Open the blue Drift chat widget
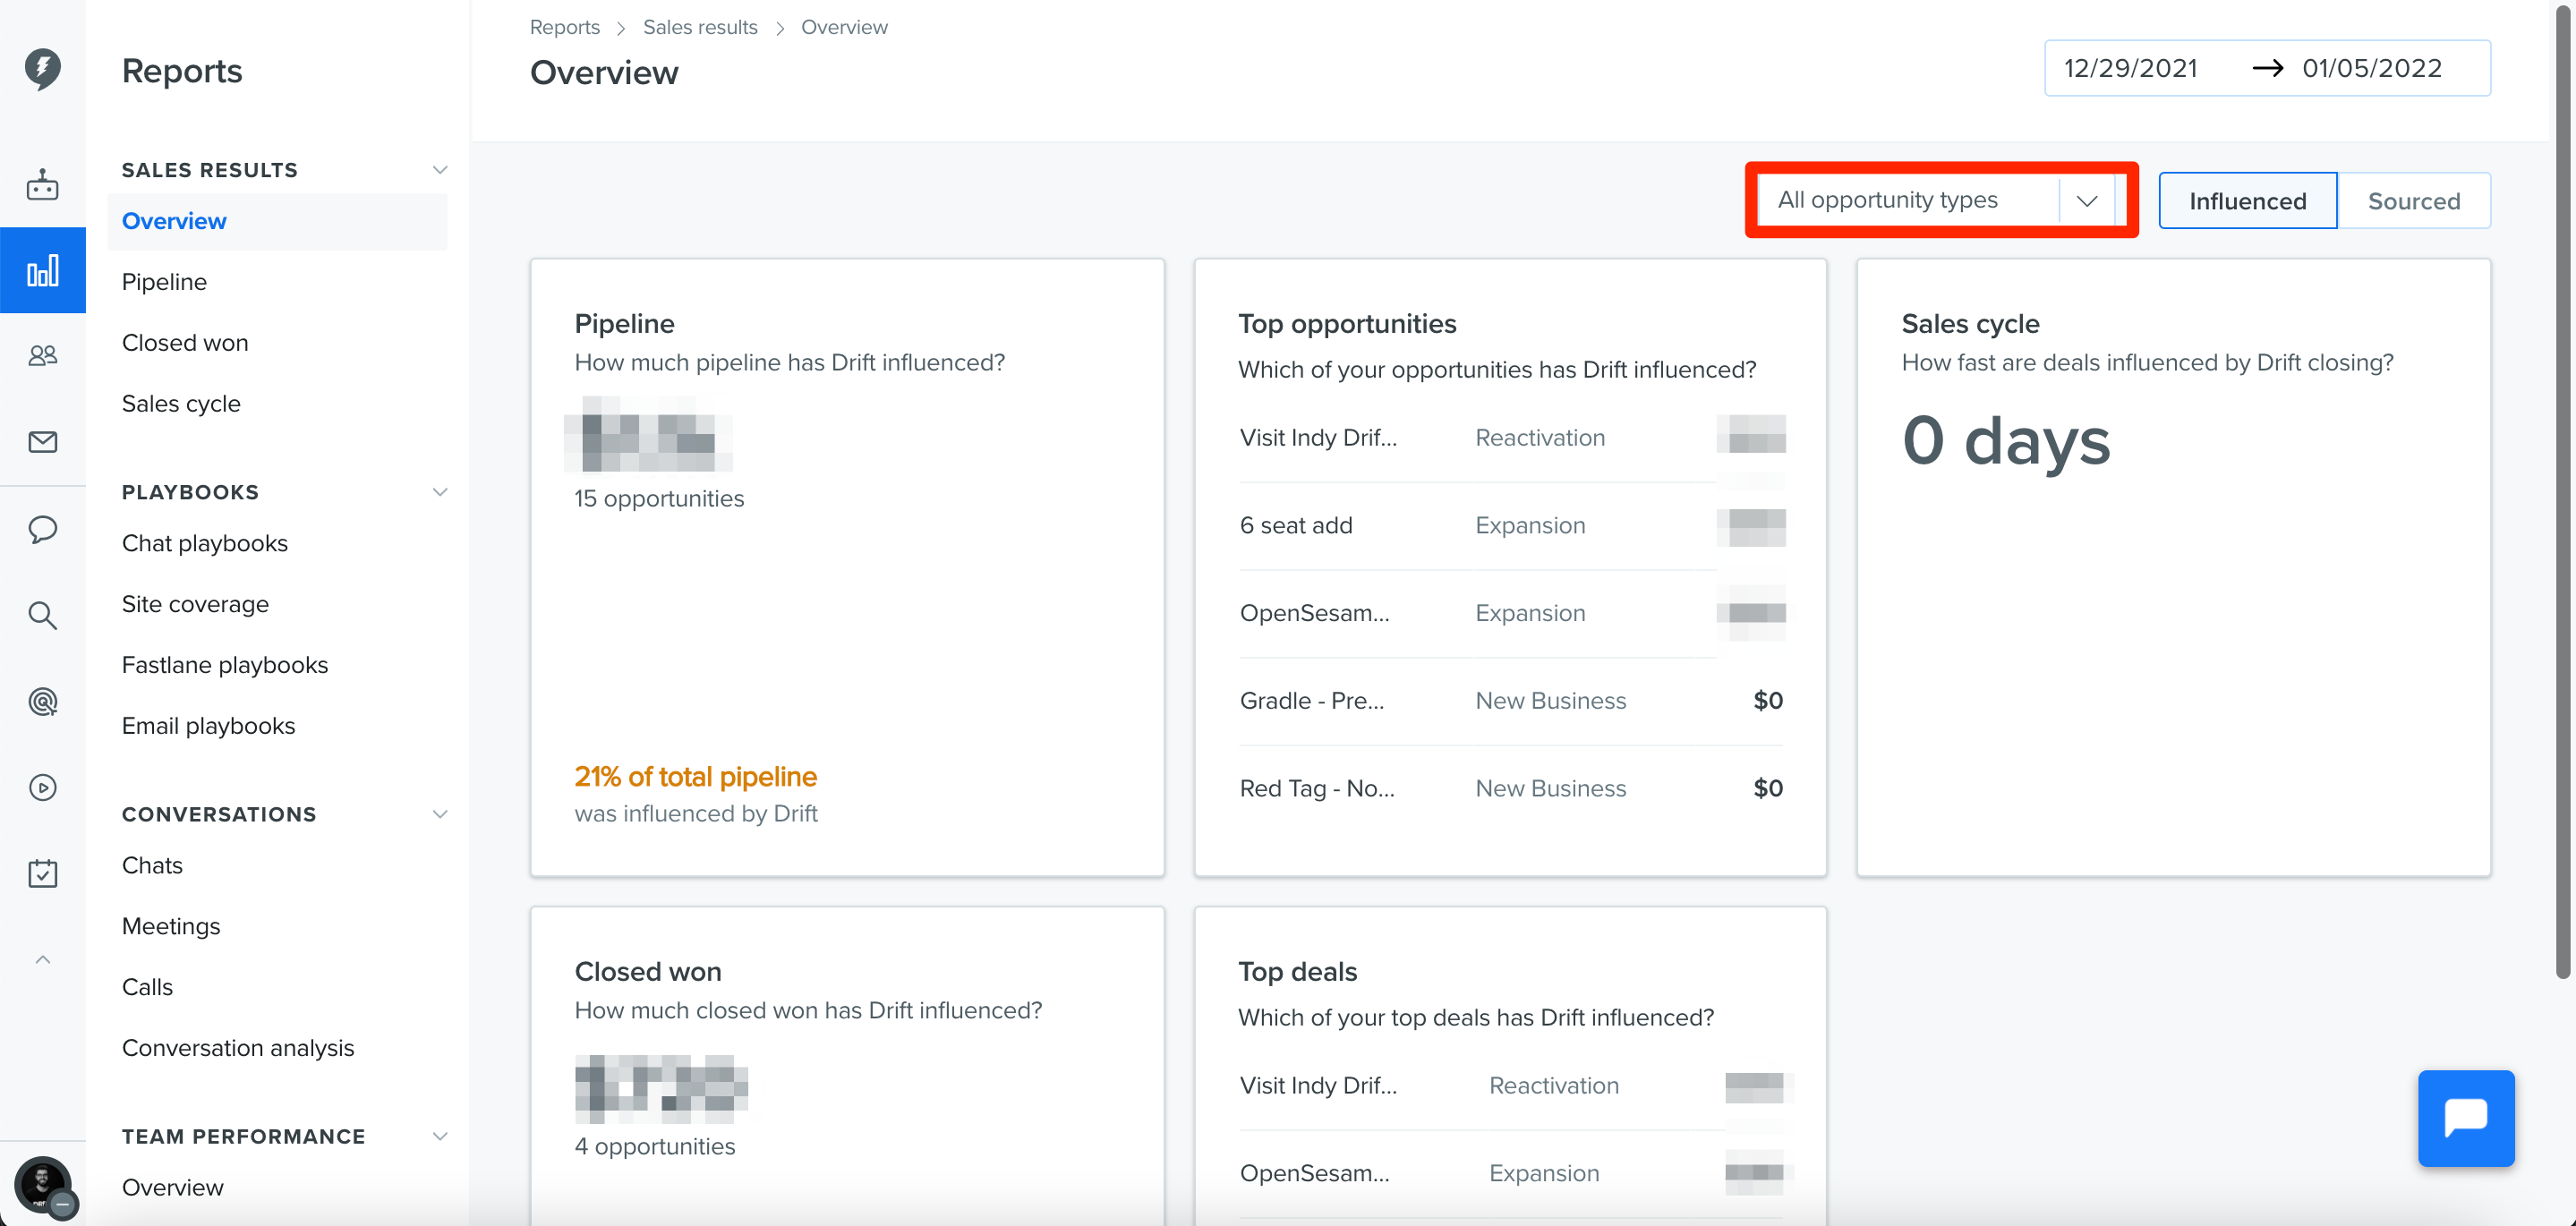 click(2466, 1118)
